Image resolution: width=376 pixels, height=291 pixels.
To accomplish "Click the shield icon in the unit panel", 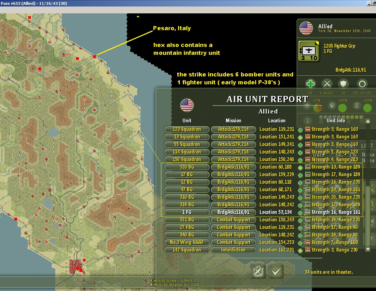I will [x=343, y=84].
